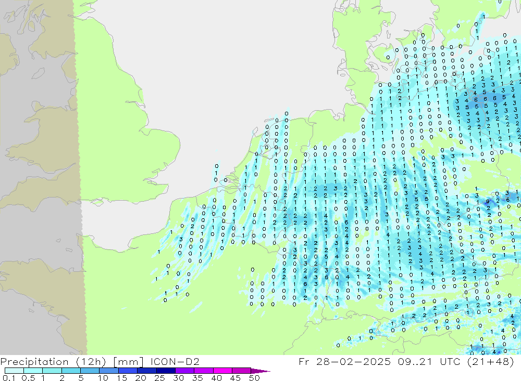Click the 2–5 mm legend swatch

tap(71, 371)
